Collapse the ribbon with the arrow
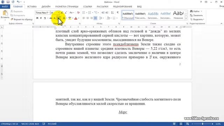Image resolution: width=224 pixels, height=126 pixels. 222,23
